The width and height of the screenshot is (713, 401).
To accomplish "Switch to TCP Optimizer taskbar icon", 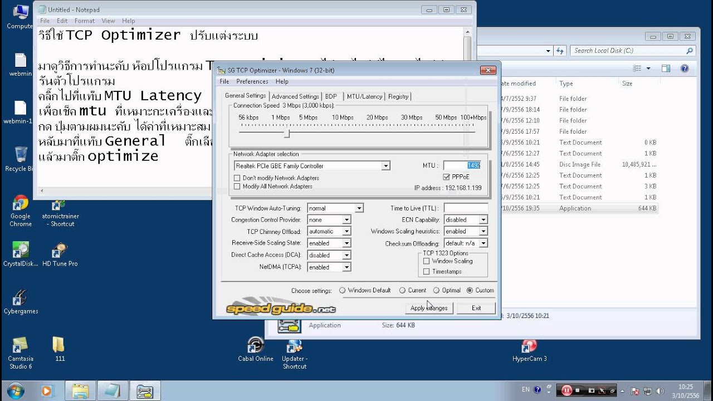I will (145, 390).
